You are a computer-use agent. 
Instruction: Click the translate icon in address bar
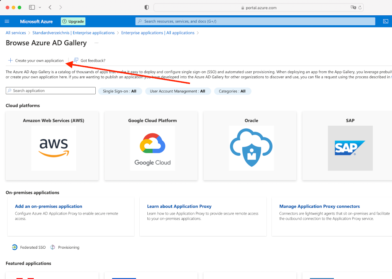[353, 8]
